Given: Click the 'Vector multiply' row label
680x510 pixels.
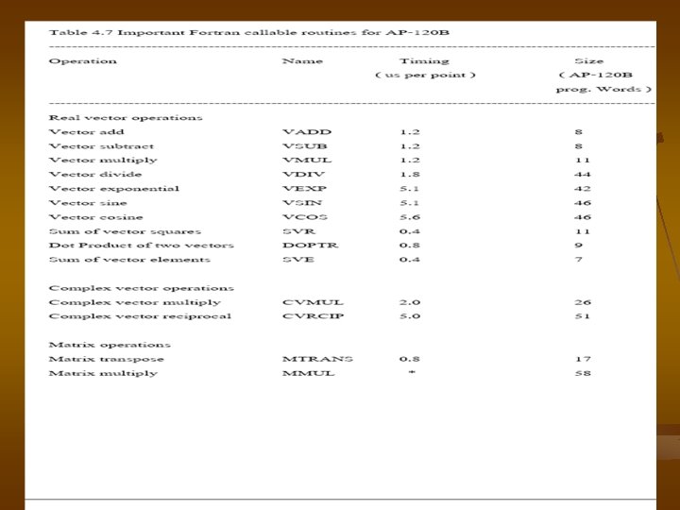Looking at the screenshot, I should (x=103, y=161).
